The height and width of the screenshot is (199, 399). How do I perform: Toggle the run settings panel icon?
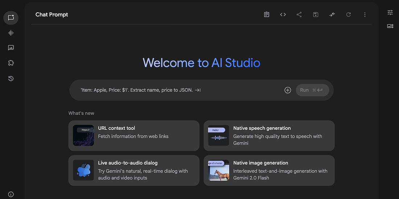390,13
